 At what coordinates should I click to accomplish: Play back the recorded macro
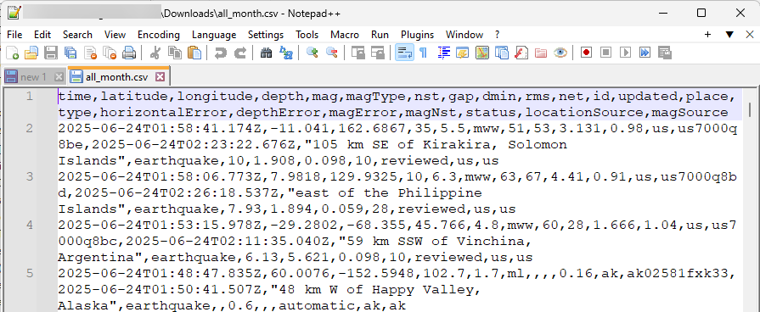(x=625, y=53)
